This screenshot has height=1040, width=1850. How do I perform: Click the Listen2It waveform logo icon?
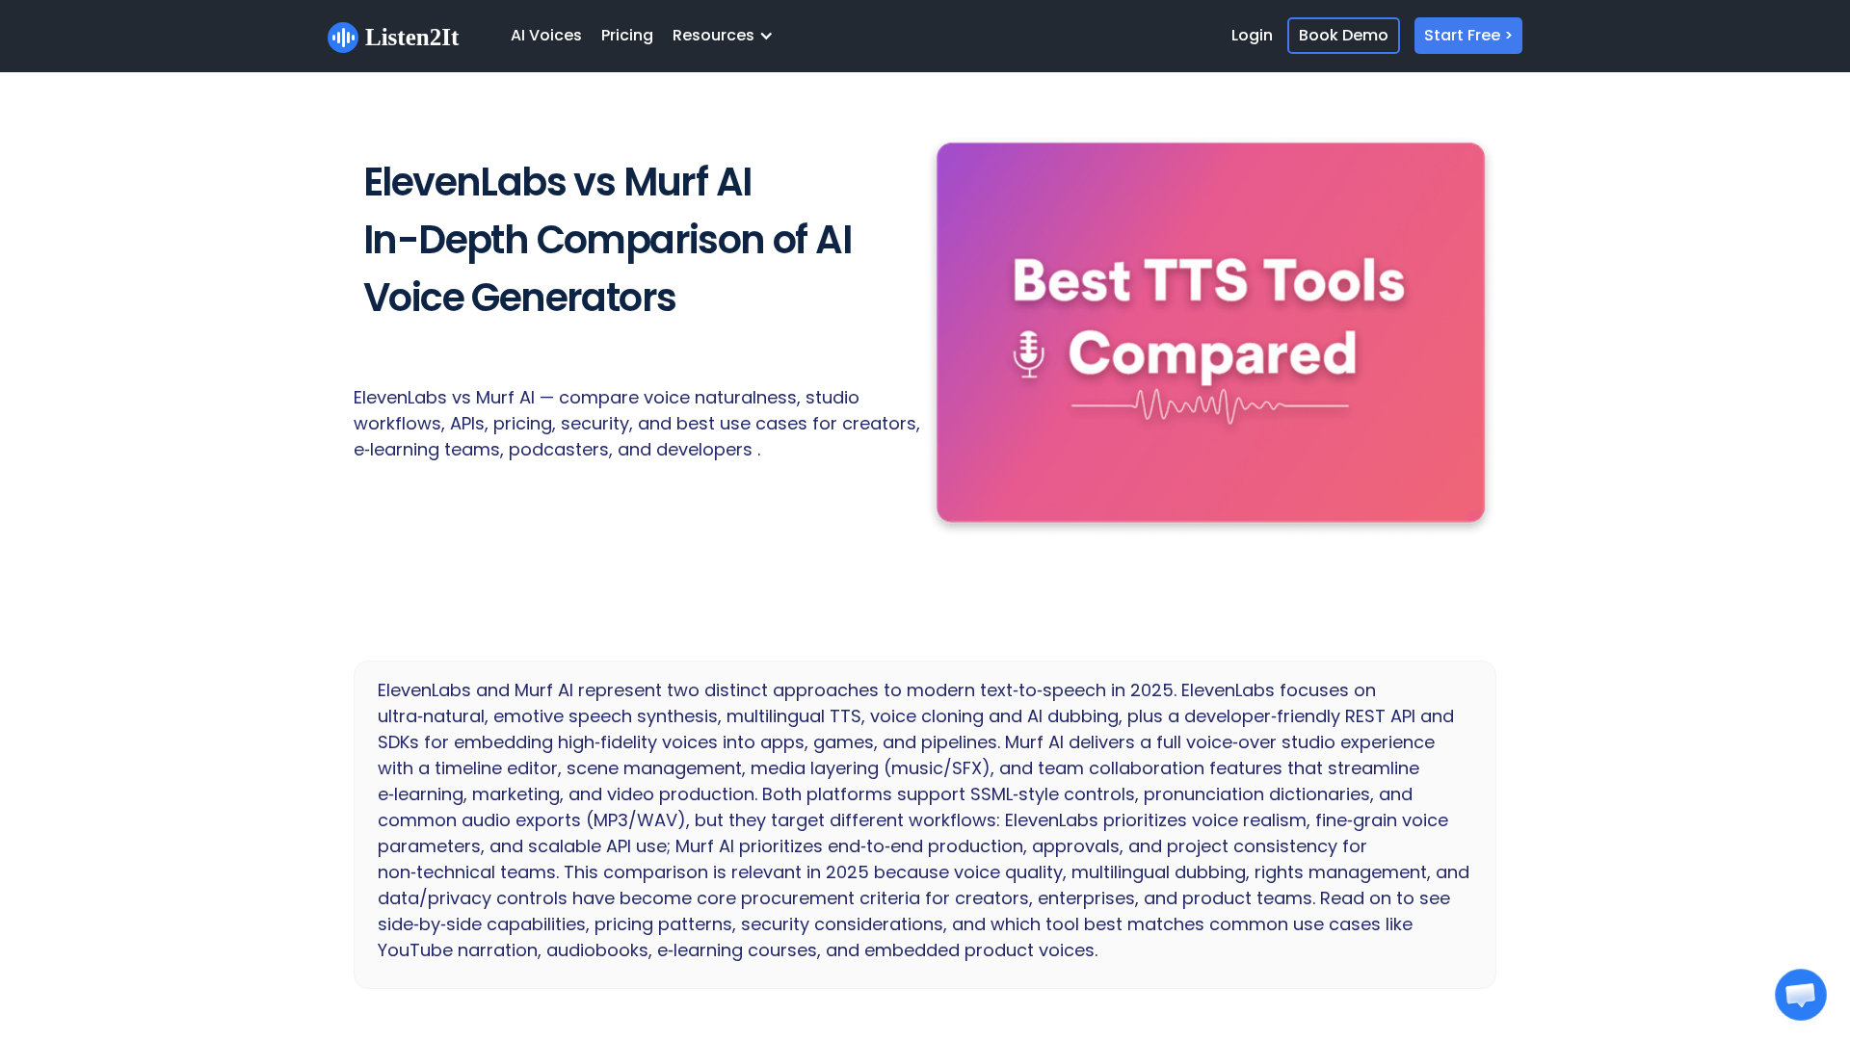click(x=342, y=38)
